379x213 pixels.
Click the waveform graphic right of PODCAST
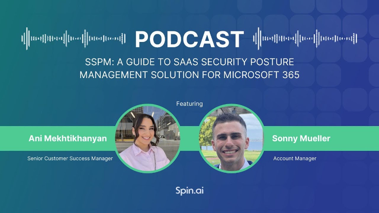(305, 38)
